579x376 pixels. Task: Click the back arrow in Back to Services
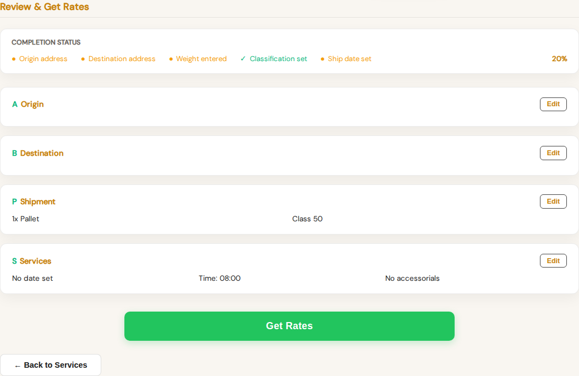[x=17, y=364]
